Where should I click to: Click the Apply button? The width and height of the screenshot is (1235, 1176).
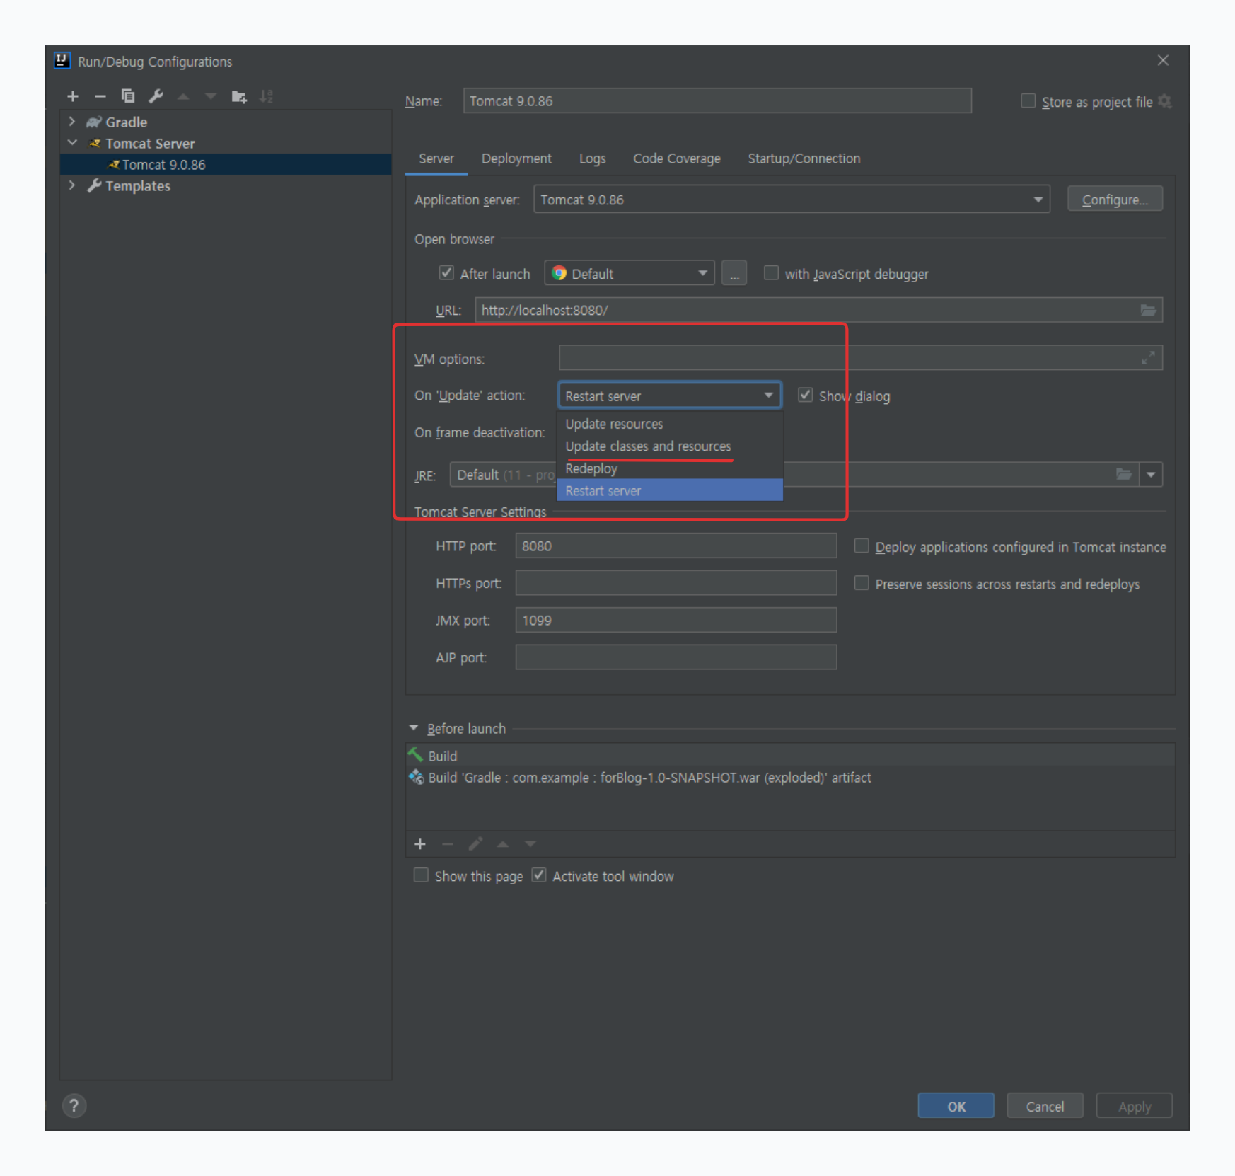pos(1135,1106)
